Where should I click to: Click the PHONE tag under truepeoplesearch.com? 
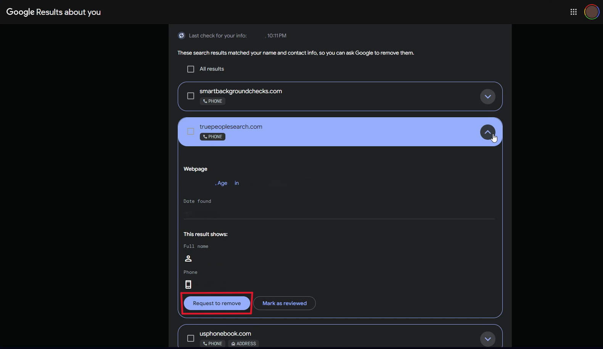(212, 137)
